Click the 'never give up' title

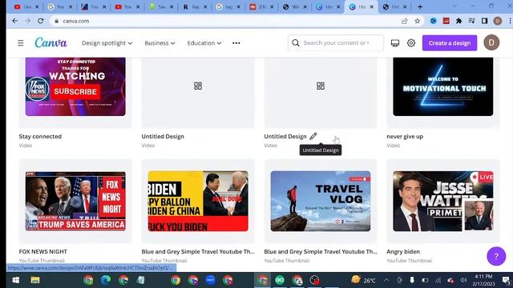point(405,137)
